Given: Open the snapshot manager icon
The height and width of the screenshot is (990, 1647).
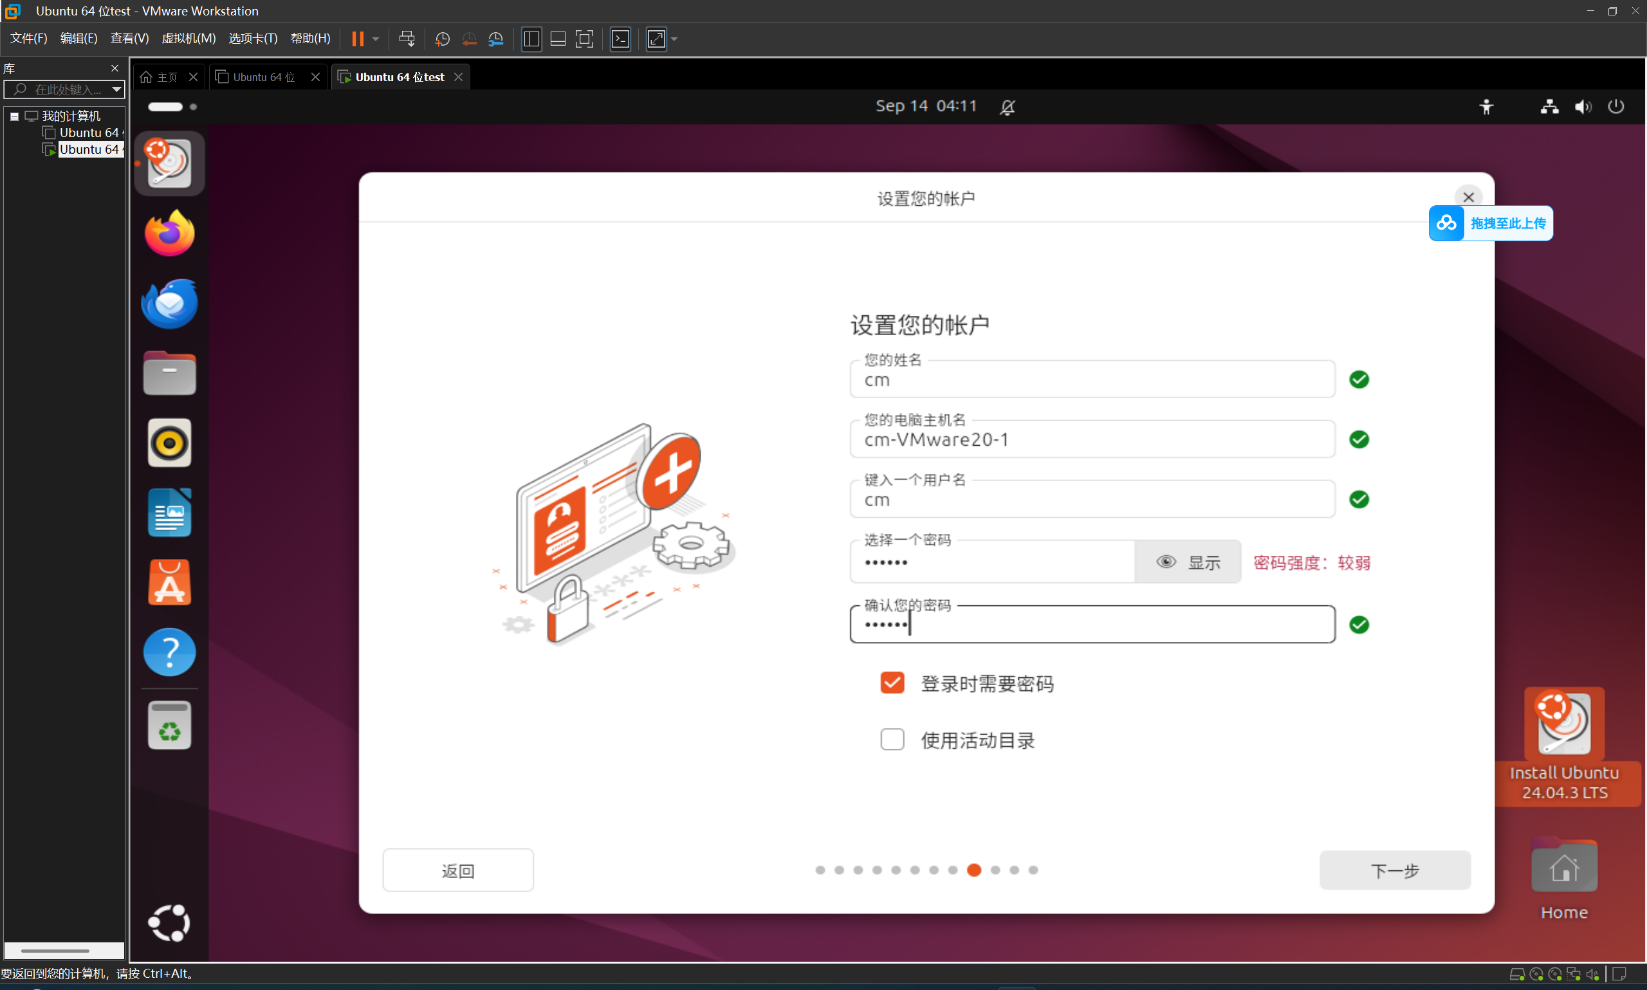Looking at the screenshot, I should [495, 39].
